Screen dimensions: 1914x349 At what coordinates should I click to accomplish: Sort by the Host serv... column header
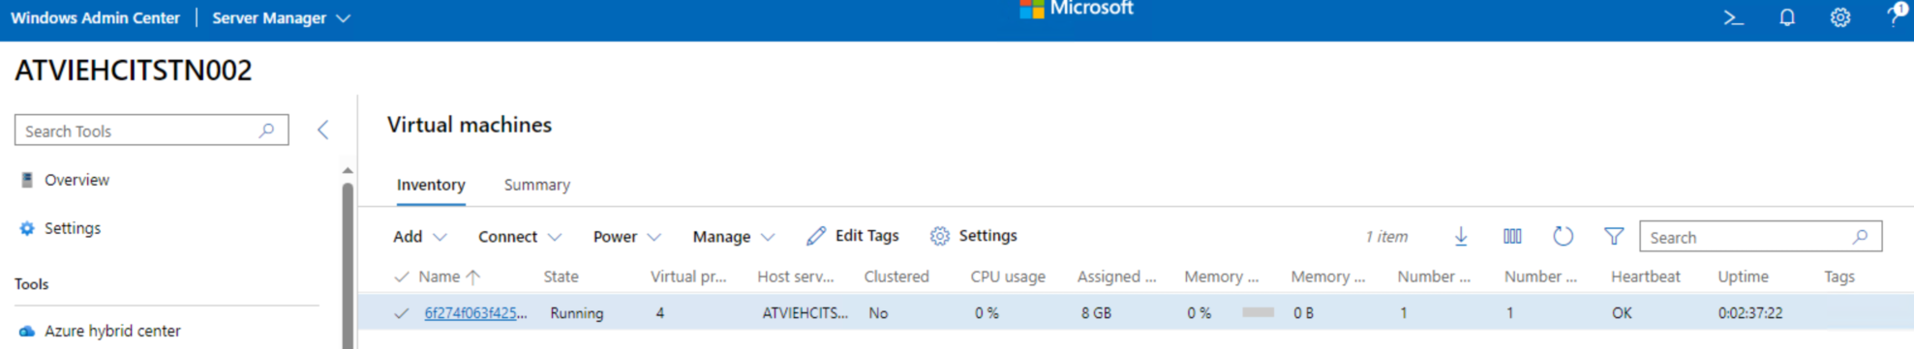point(796,276)
